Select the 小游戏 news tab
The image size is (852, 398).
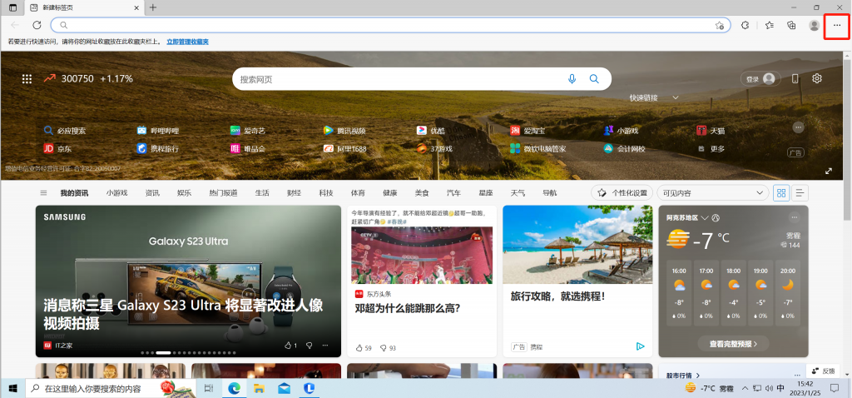pyautogui.click(x=116, y=193)
